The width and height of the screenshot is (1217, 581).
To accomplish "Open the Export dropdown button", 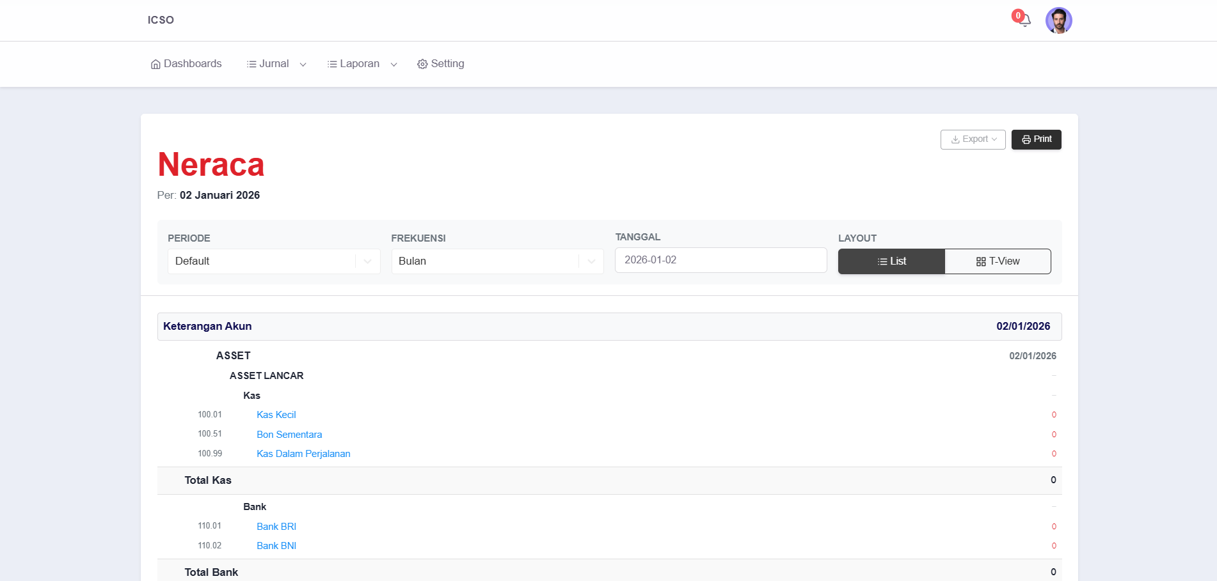I will coord(973,139).
